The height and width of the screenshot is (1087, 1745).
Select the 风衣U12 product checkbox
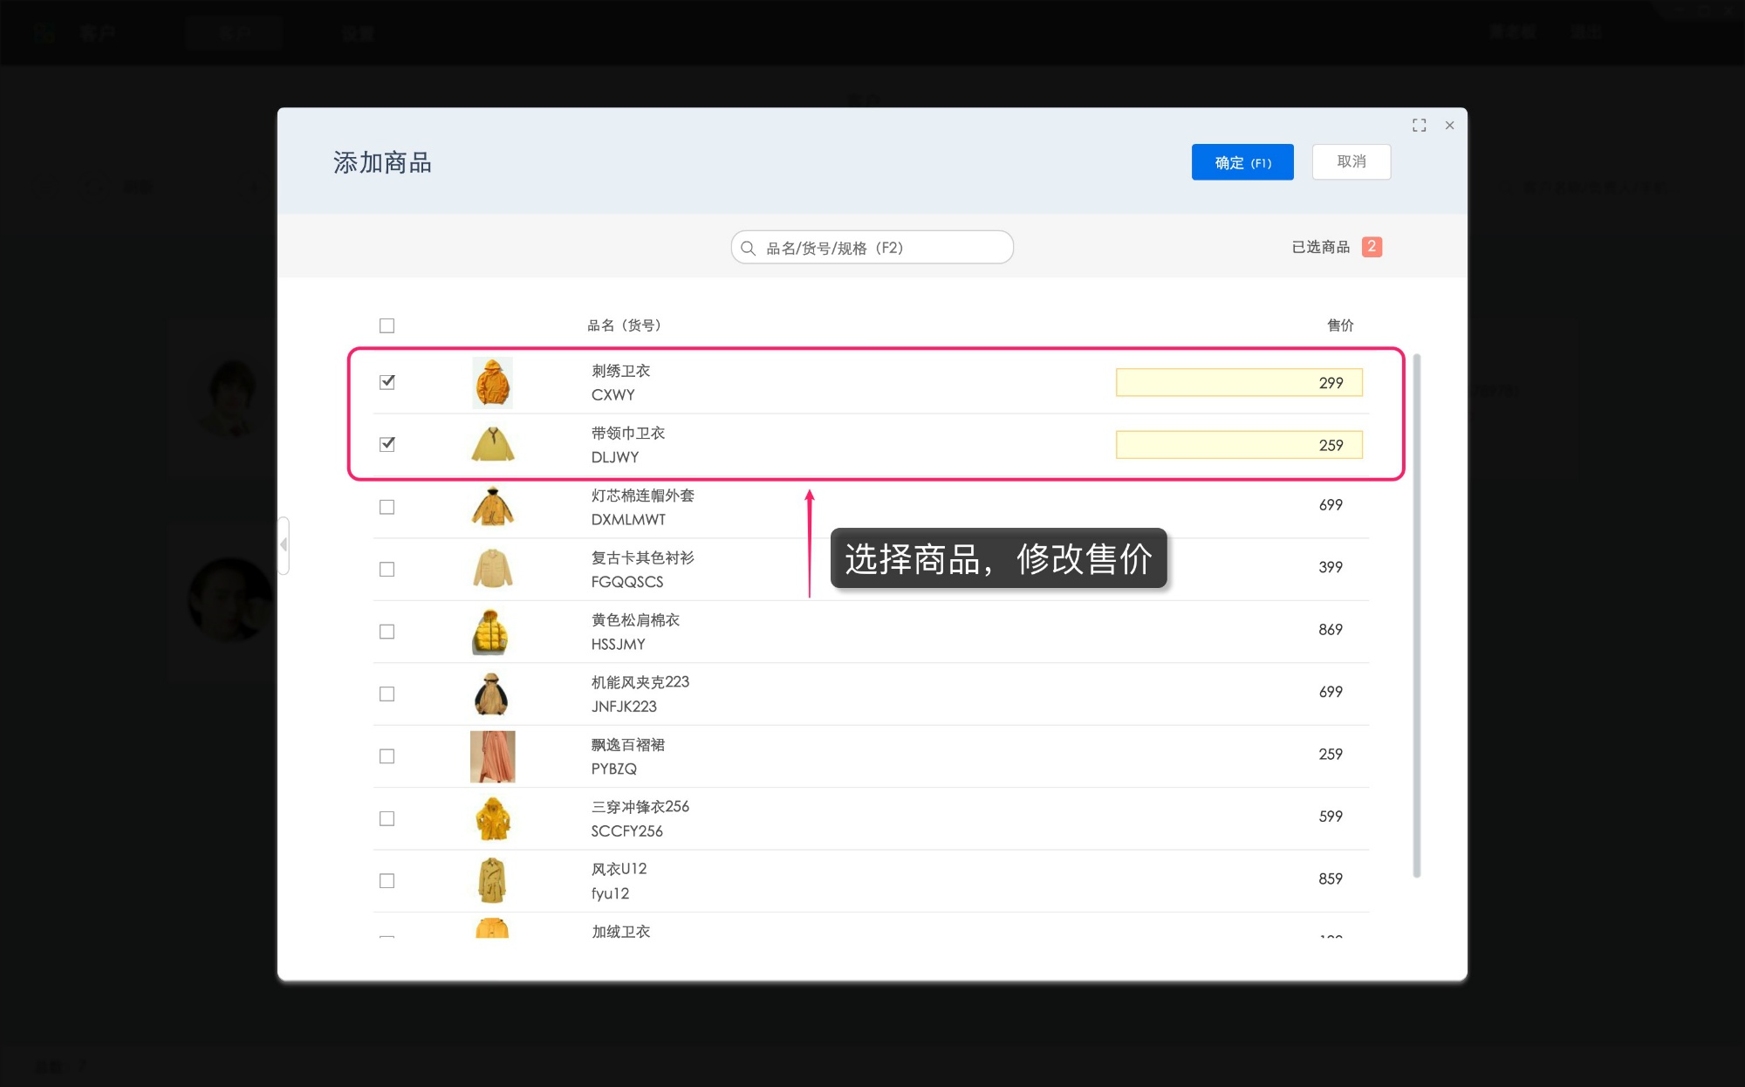387,880
